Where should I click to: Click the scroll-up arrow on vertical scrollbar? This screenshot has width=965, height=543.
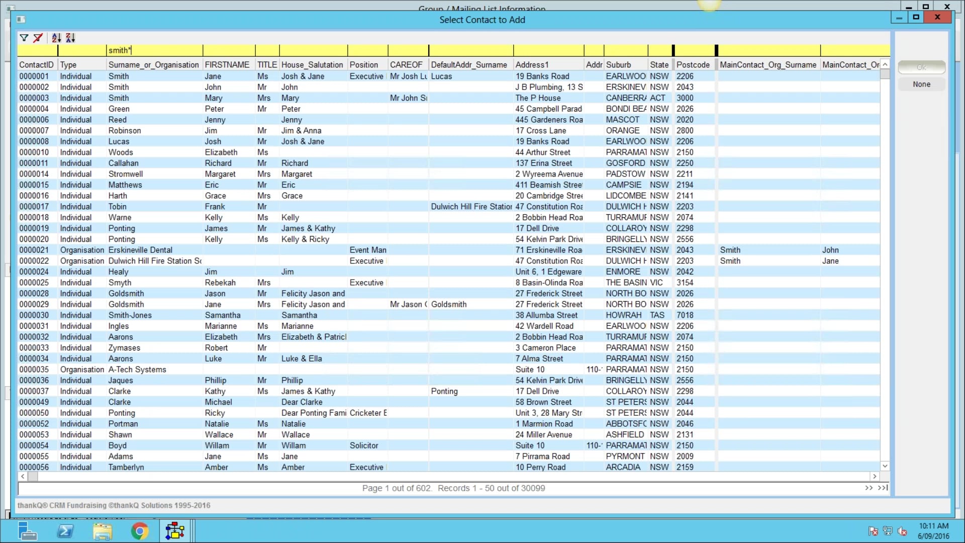(x=885, y=64)
